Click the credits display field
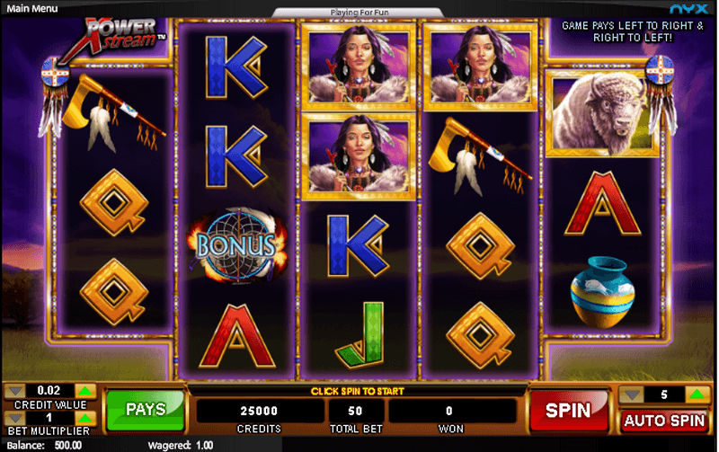Image resolution: width=719 pixels, height=452 pixels. (x=259, y=411)
